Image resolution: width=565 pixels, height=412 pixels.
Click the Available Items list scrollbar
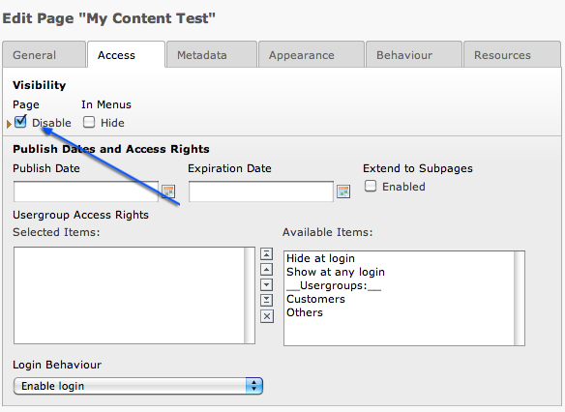(520, 298)
